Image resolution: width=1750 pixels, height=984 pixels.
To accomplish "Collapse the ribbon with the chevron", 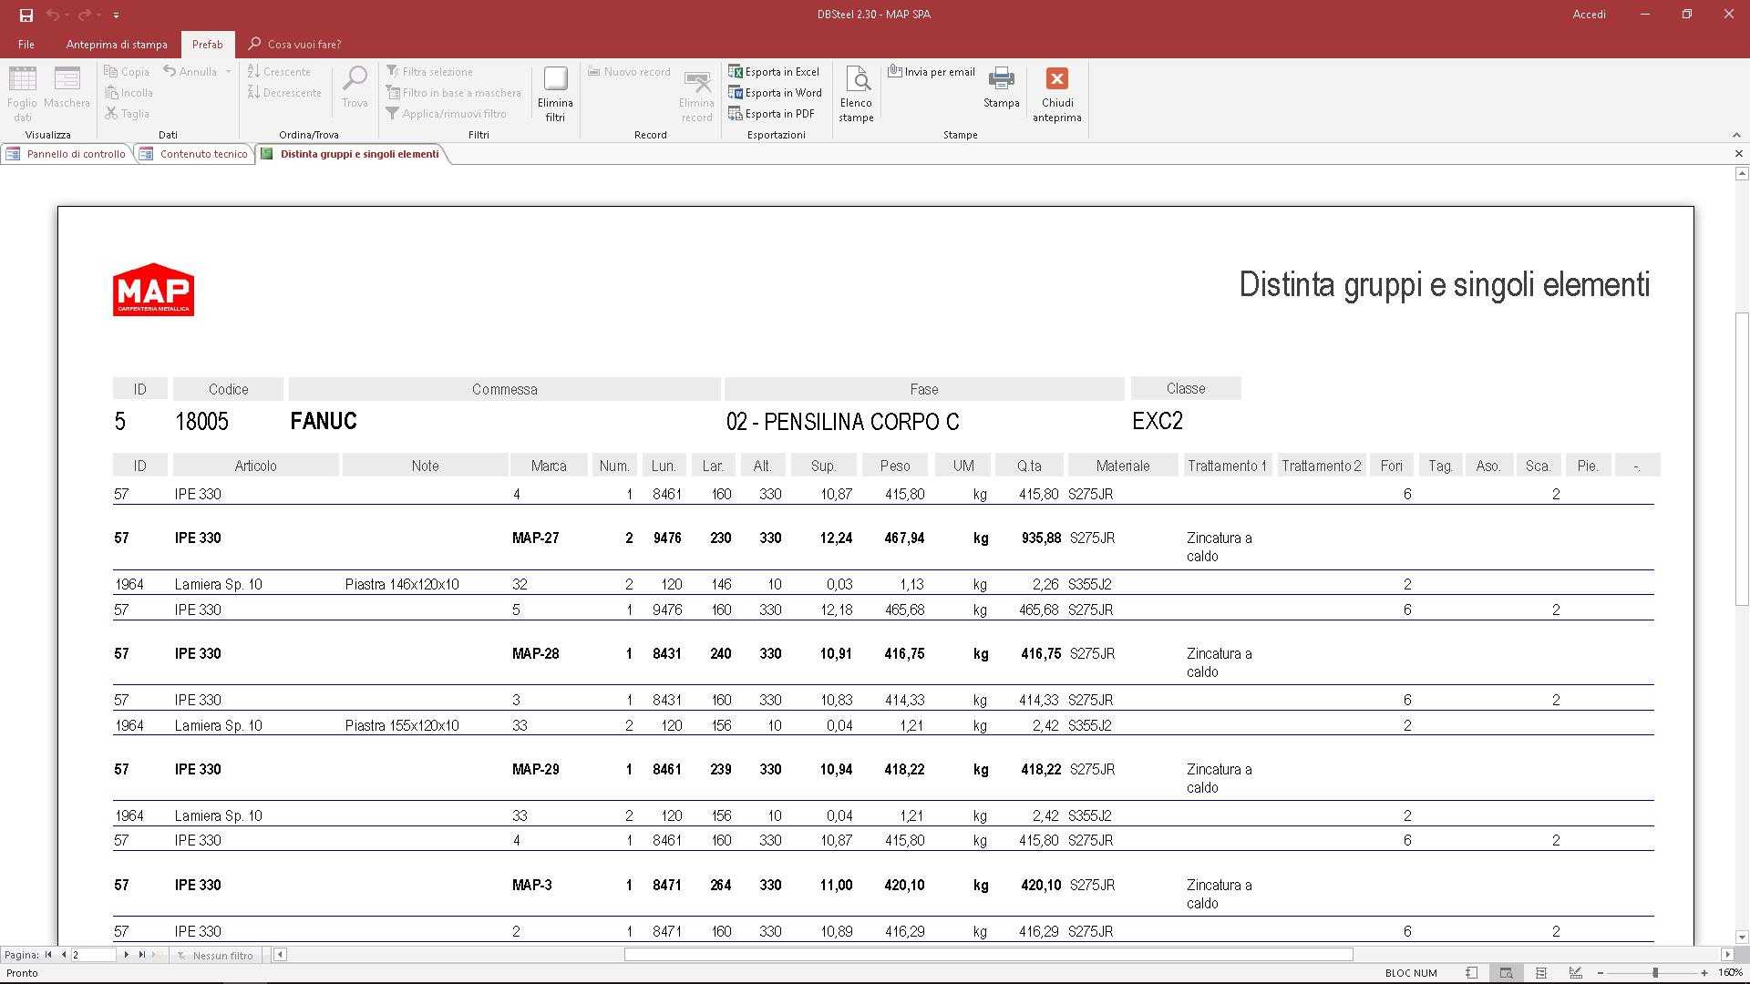I will tap(1735, 135).
